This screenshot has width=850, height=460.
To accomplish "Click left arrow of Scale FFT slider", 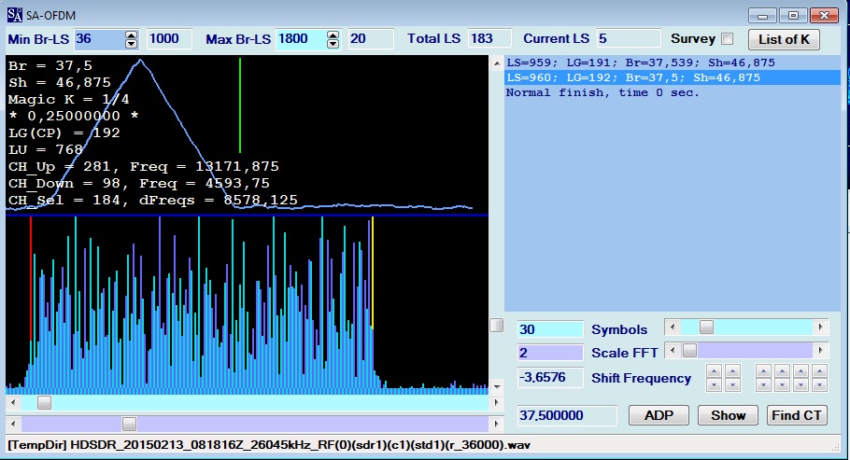I will (x=671, y=351).
